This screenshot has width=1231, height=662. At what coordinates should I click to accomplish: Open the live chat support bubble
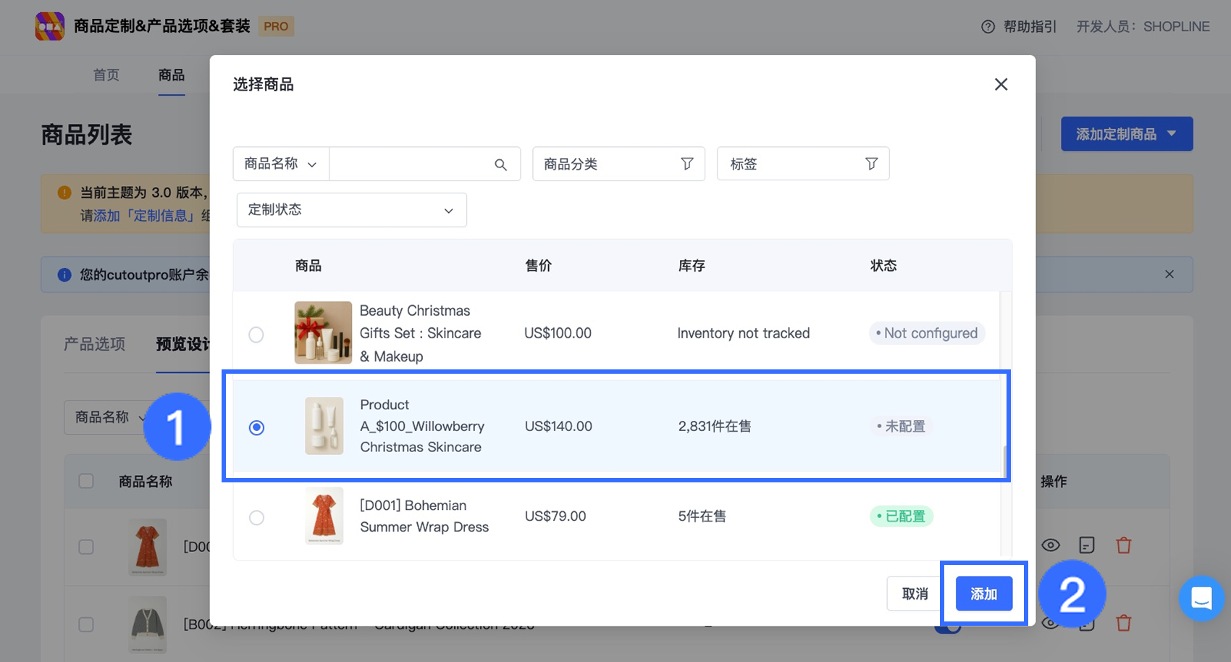(x=1201, y=598)
